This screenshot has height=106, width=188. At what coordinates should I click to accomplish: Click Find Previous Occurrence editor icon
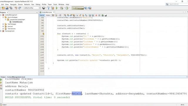tap(68, 15)
